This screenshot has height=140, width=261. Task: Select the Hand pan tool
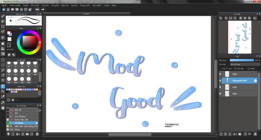3,108
